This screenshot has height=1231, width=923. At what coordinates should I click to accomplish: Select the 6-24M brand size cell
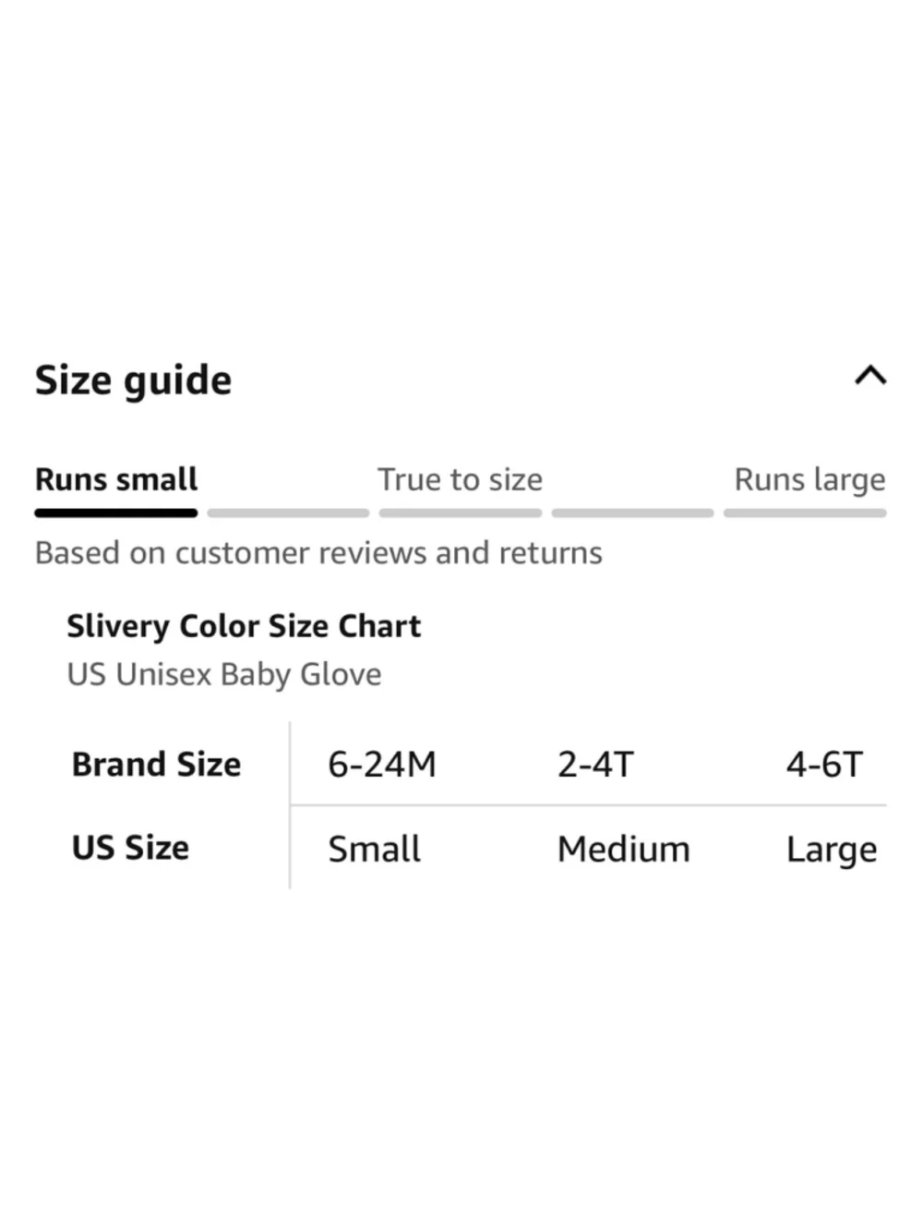pyautogui.click(x=382, y=765)
